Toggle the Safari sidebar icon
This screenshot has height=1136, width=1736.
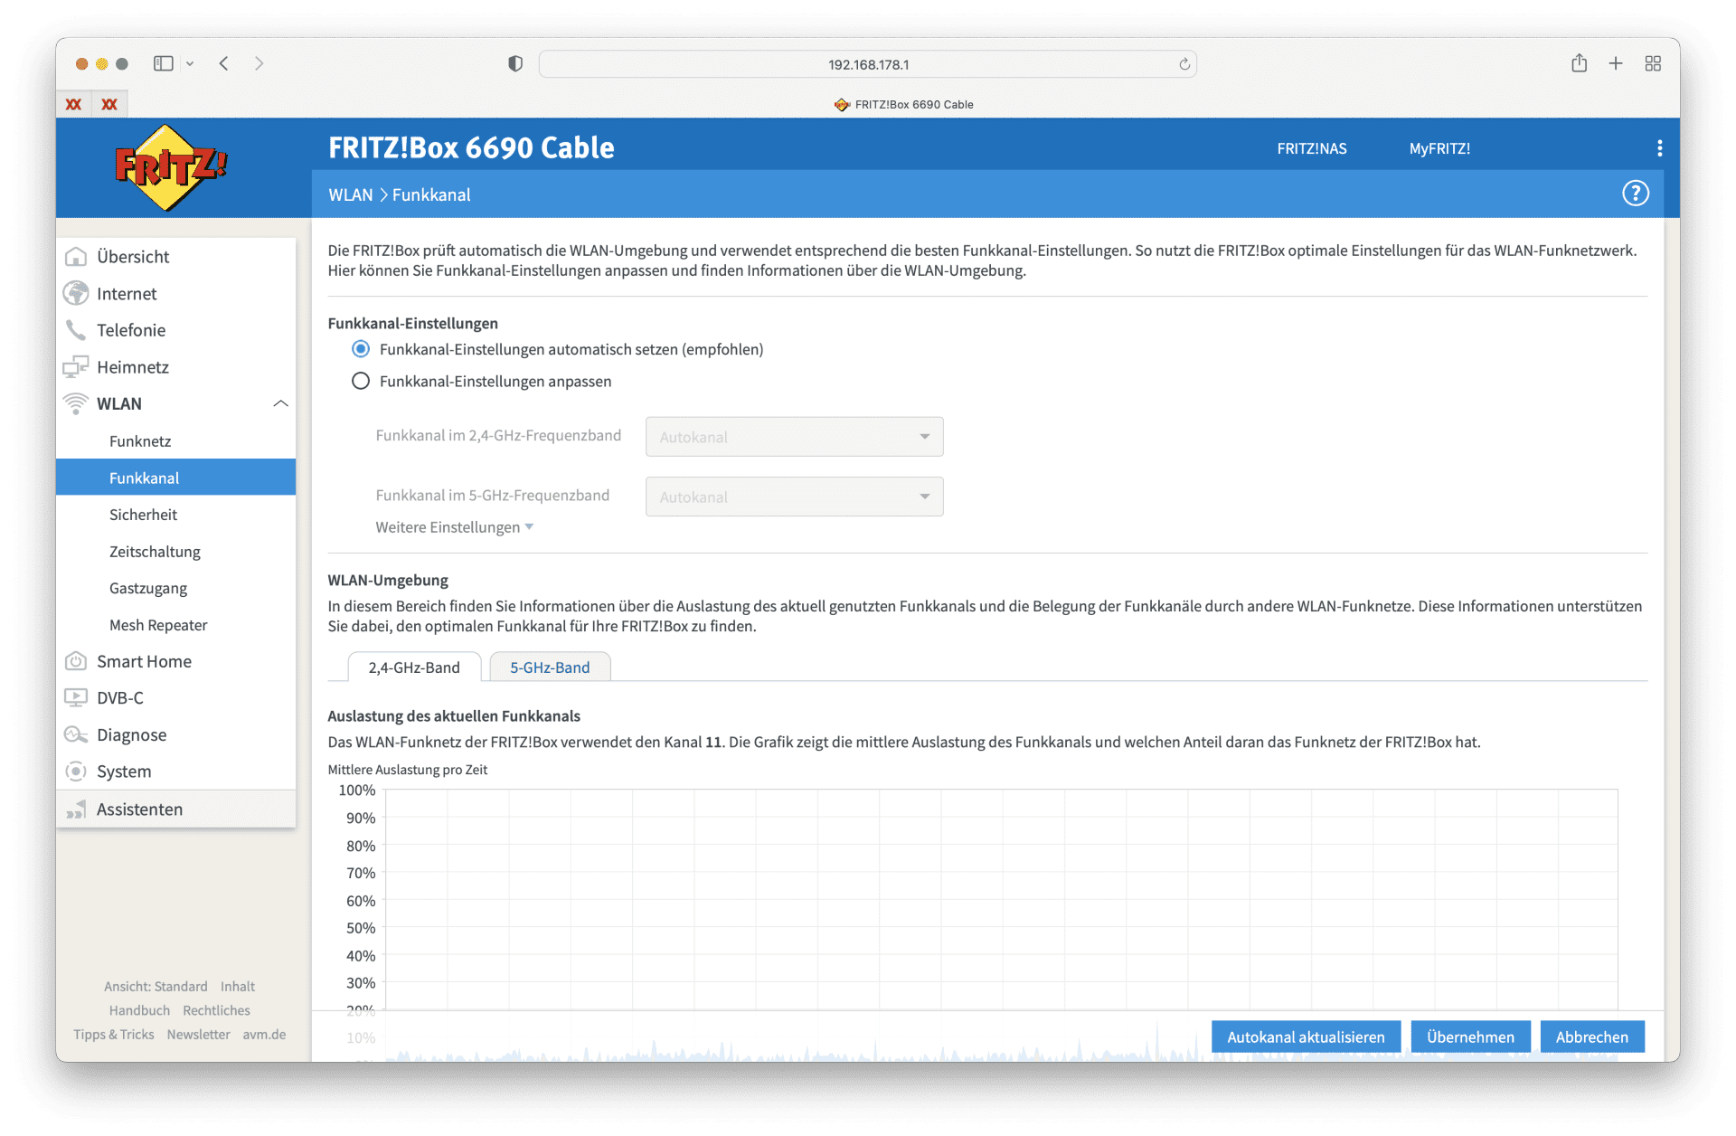164,63
